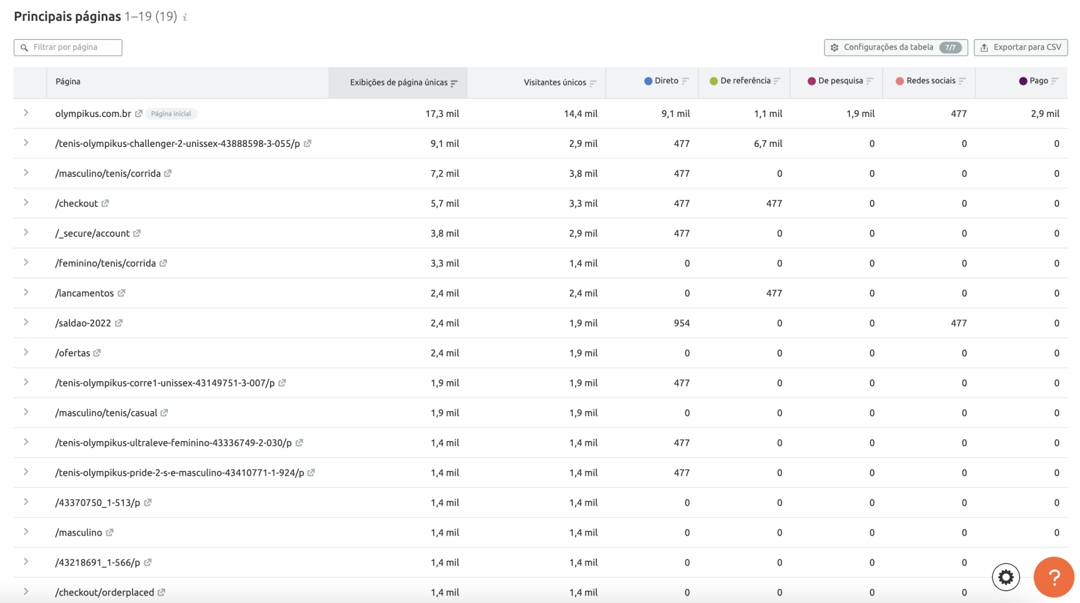The width and height of the screenshot is (1080, 603).
Task: Open the orange help button
Action: [x=1053, y=577]
